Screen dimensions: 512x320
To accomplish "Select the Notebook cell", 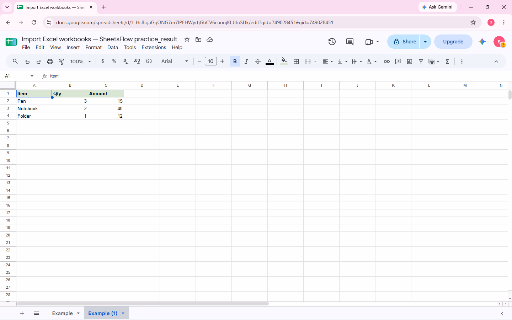I will (34, 108).
